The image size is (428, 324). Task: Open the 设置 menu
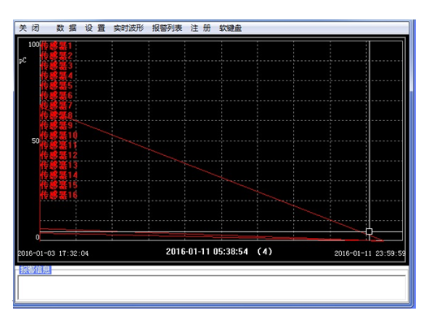coord(95,28)
